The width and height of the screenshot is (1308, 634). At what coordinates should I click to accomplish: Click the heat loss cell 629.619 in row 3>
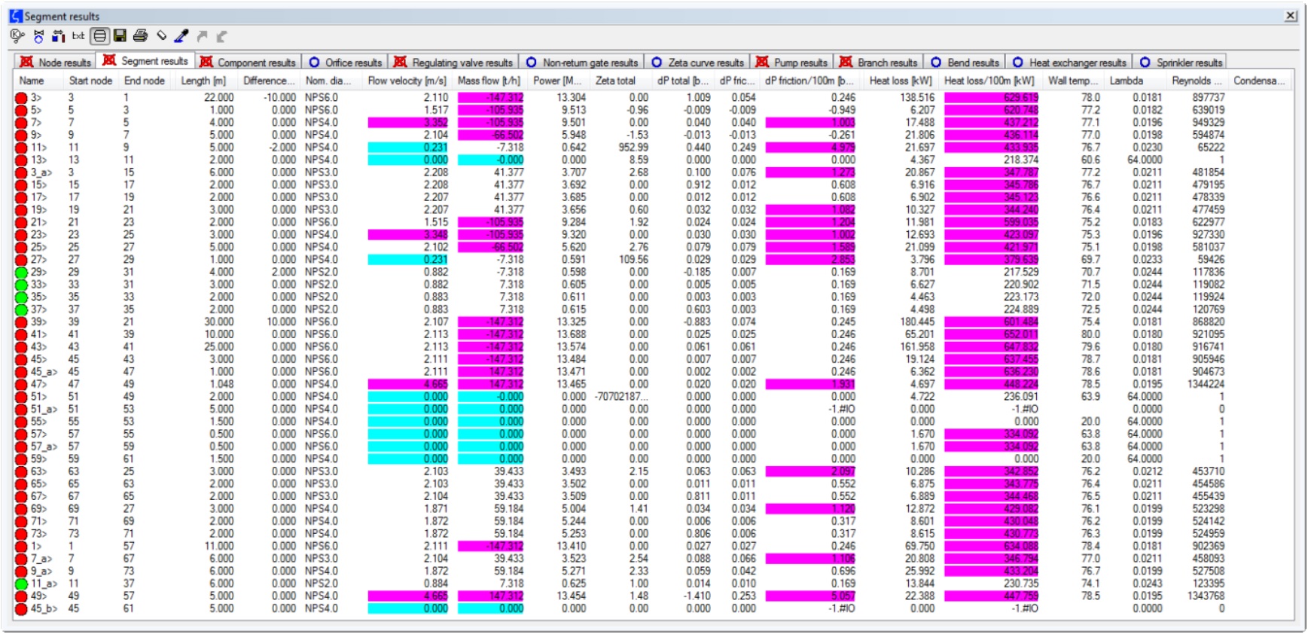[992, 98]
